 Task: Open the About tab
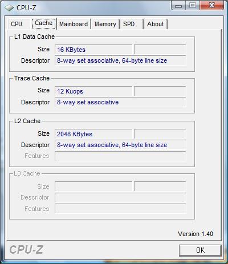pyautogui.click(x=155, y=24)
